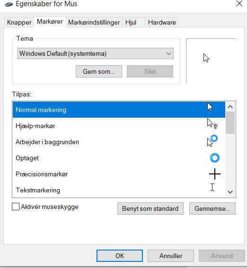The height and width of the screenshot is (268, 247).
Task: Open the Tema dropdown list
Action: tap(96, 53)
